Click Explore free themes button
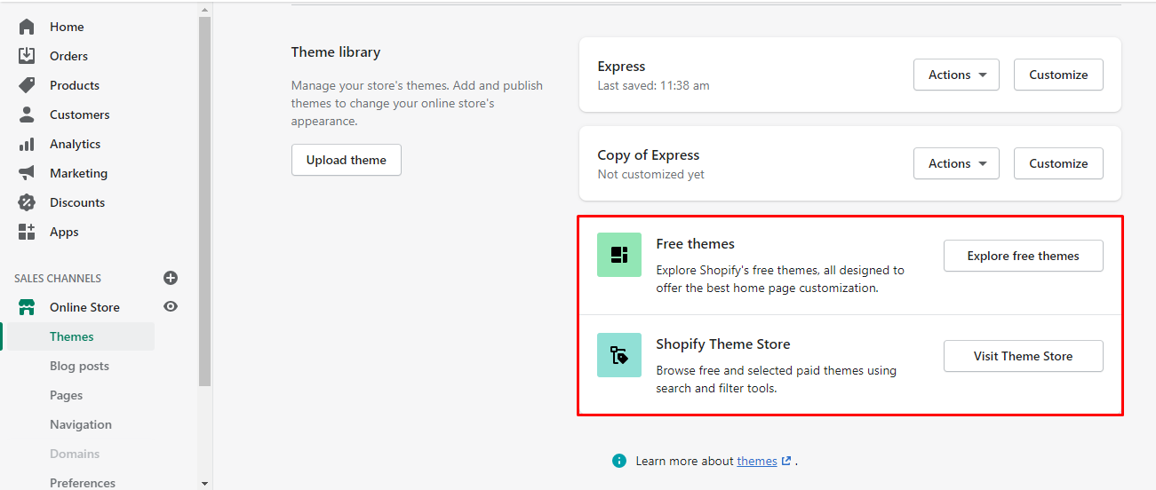This screenshot has height=490, width=1156. click(x=1023, y=256)
